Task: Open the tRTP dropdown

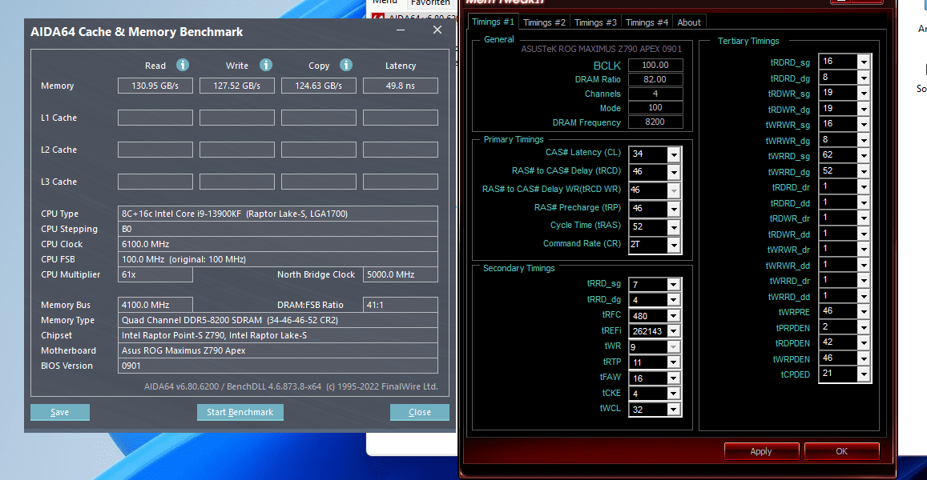Action: coord(673,362)
